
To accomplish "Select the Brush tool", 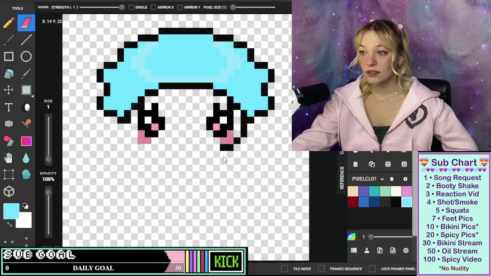I will (x=8, y=40).
